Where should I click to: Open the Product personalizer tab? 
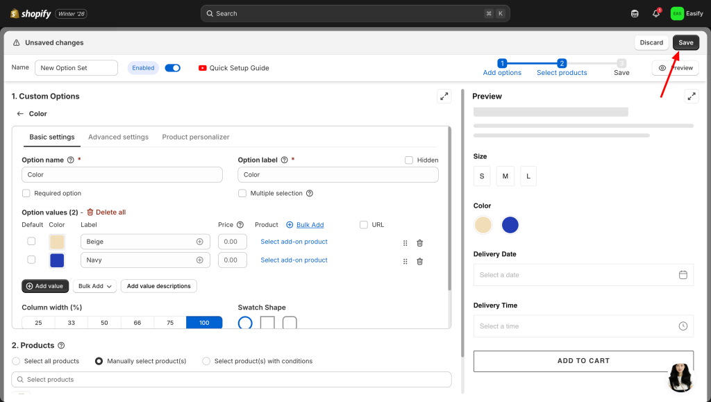(x=196, y=137)
